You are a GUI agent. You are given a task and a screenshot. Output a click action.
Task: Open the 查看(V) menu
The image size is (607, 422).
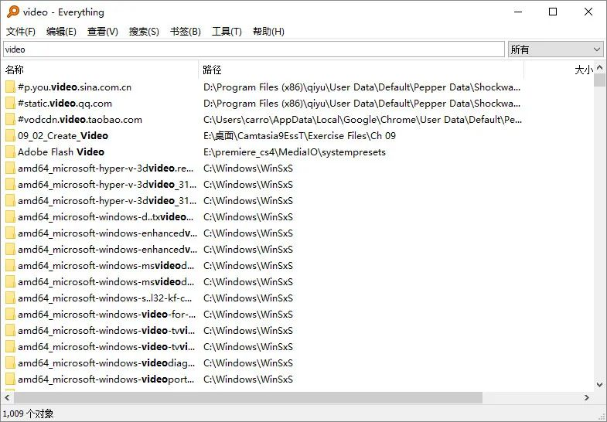(x=103, y=32)
